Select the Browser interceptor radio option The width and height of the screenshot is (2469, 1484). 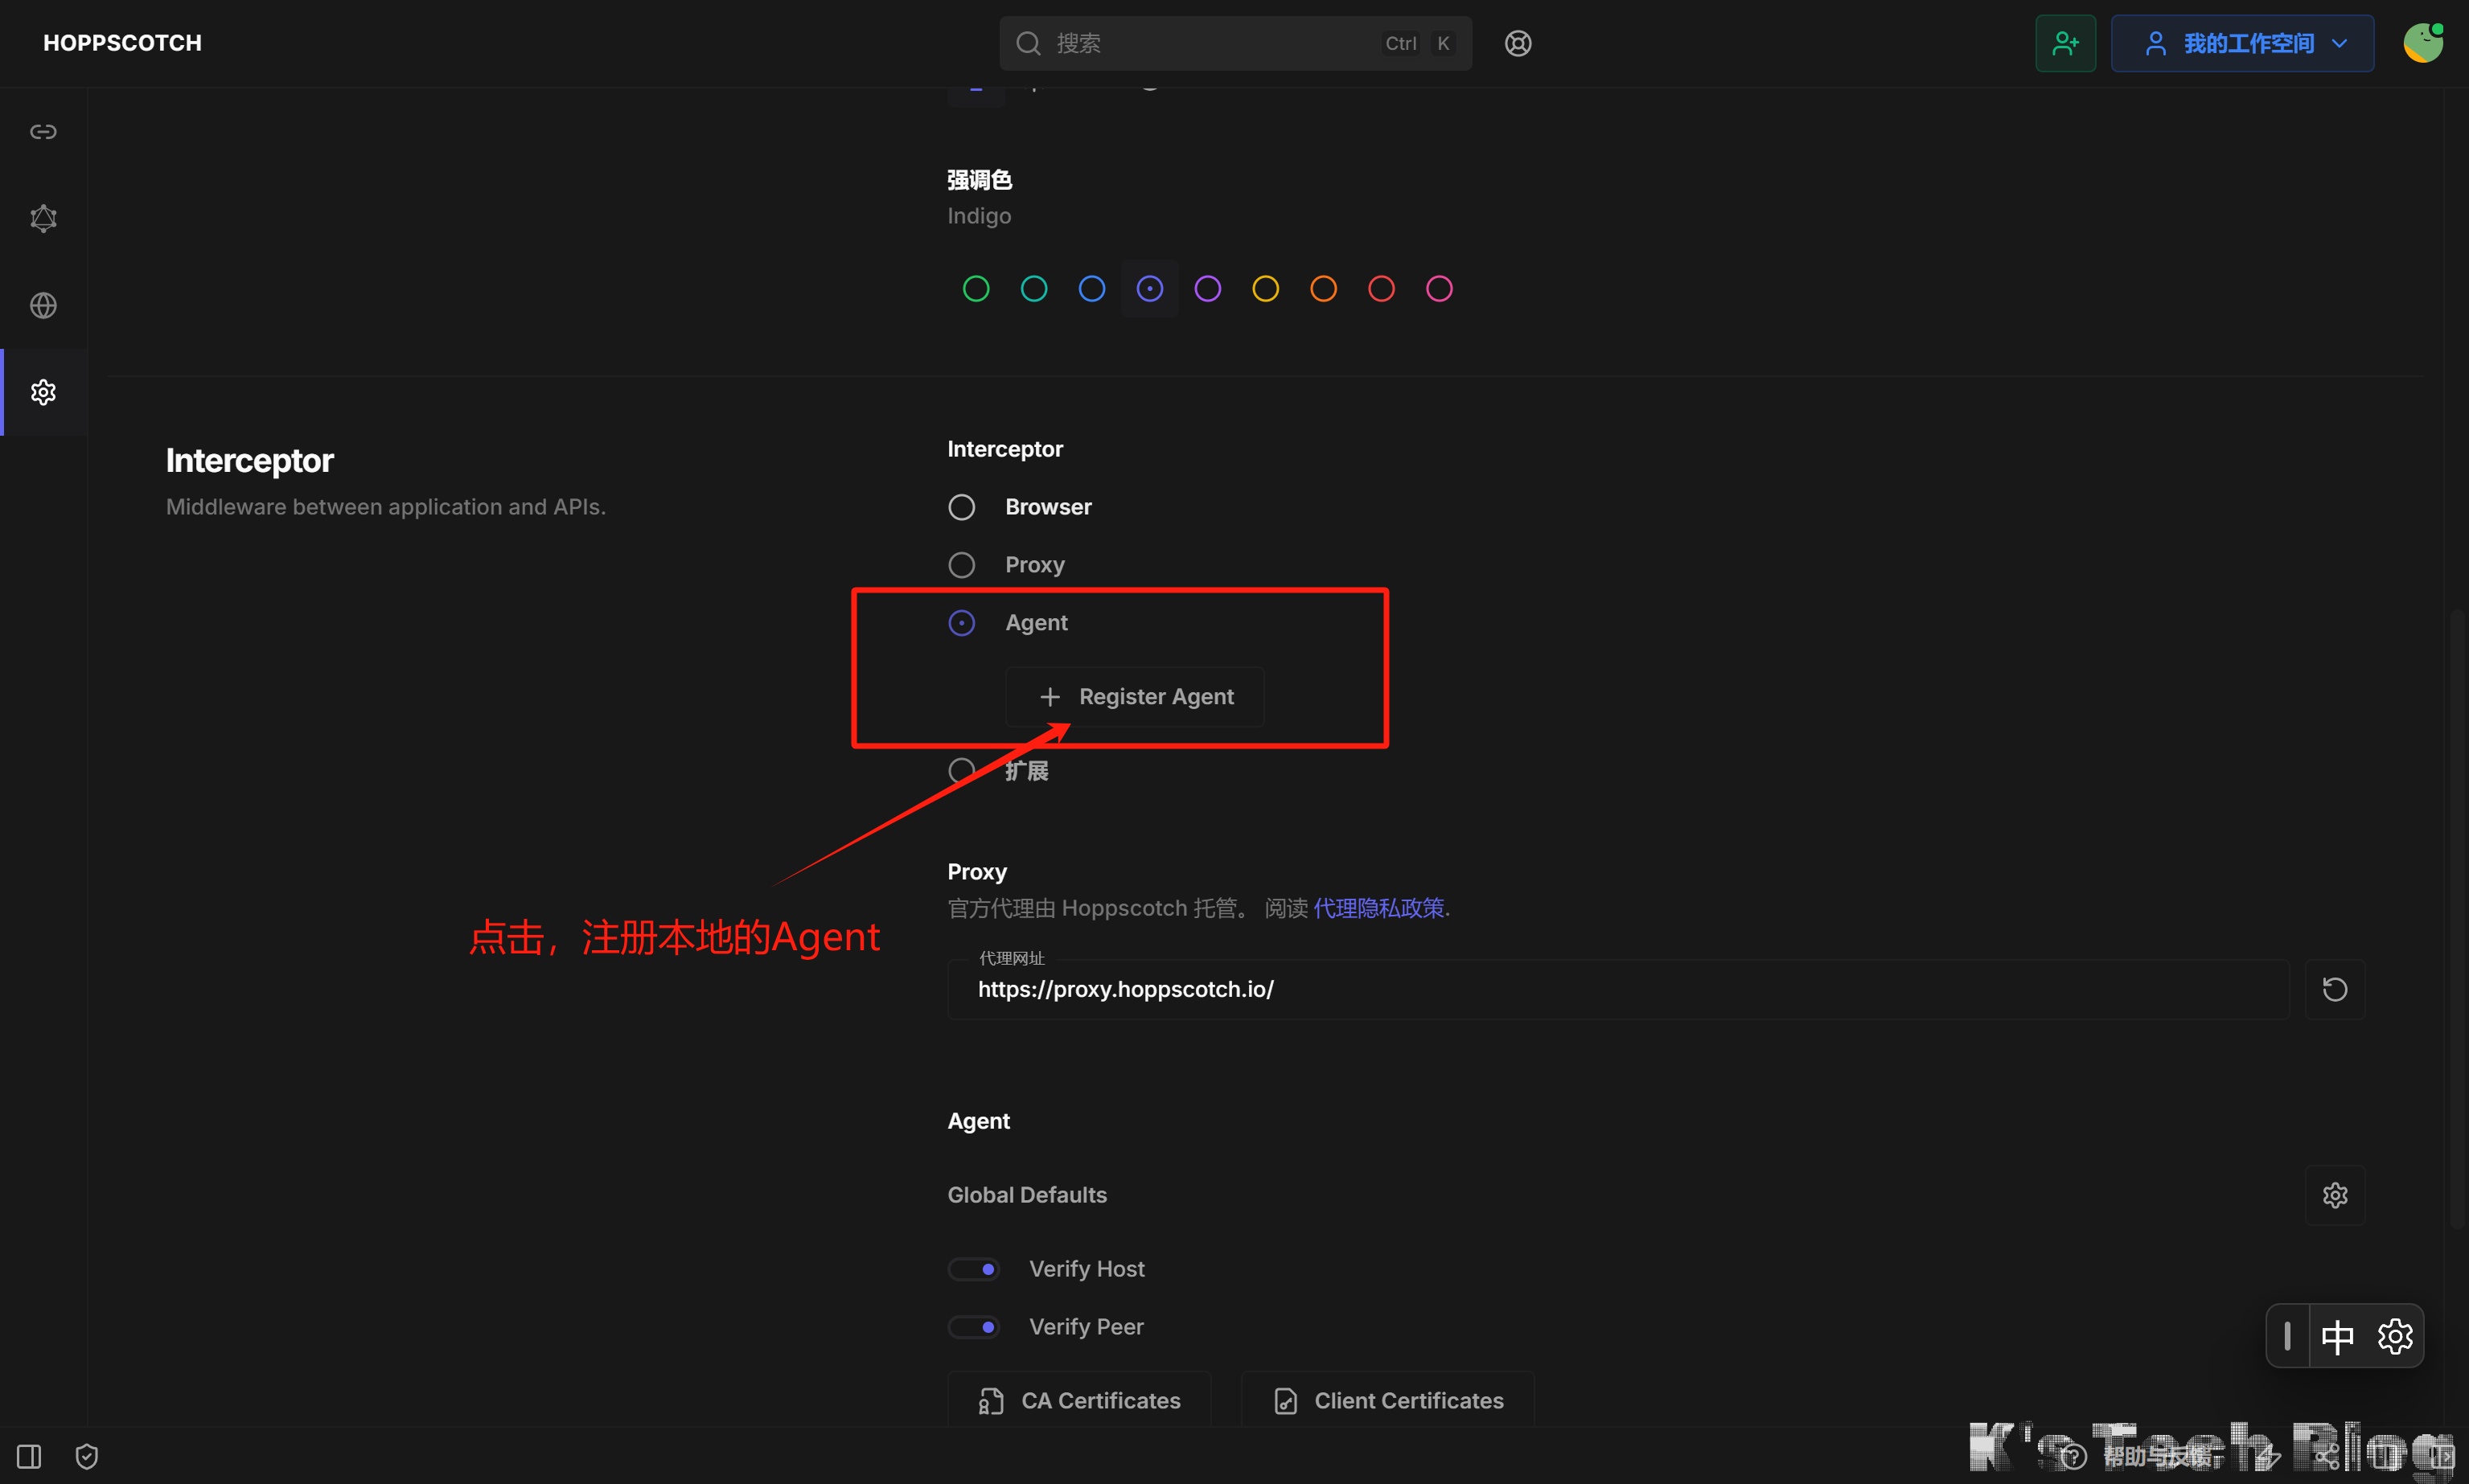point(961,507)
